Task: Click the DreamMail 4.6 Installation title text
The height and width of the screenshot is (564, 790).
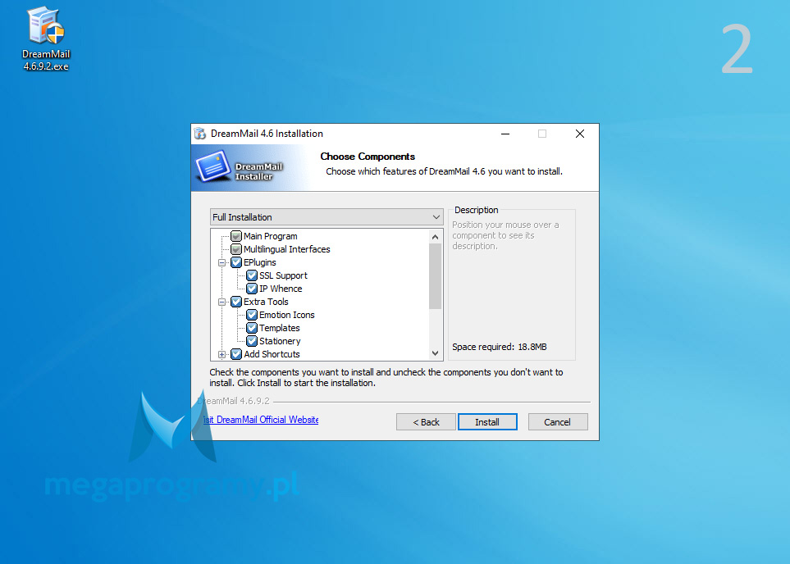Action: [267, 134]
